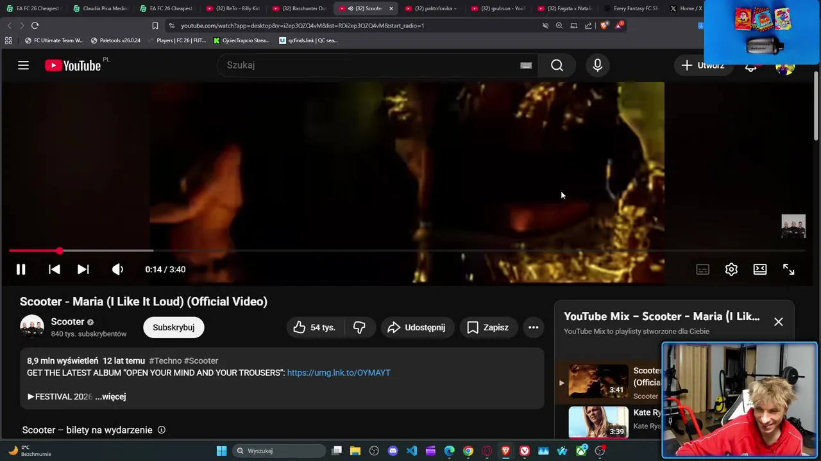821x461 pixels.
Task: Dislike the Scooter video
Action: pos(359,327)
